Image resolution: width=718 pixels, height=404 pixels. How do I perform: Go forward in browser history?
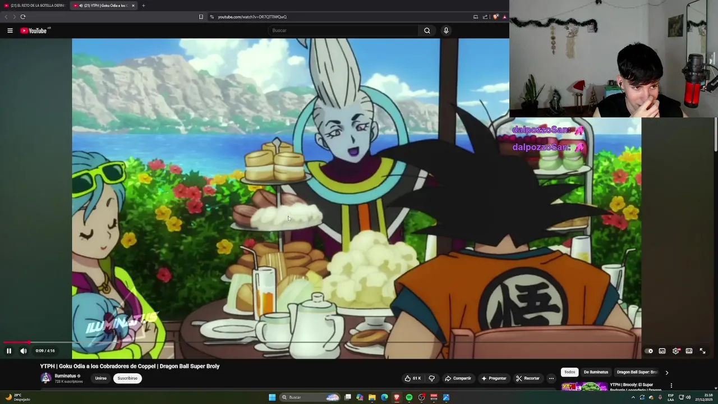[x=14, y=17]
